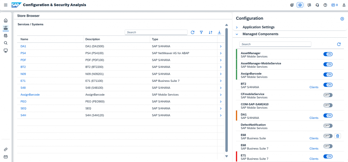Toggle AssetManager-MobileService switch

point(328,64)
